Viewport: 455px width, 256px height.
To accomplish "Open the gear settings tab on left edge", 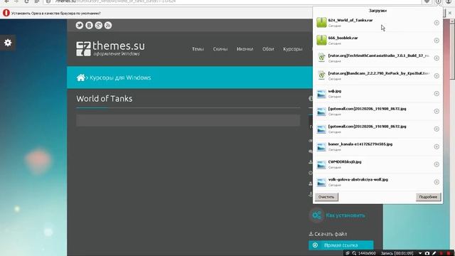I will (8, 43).
